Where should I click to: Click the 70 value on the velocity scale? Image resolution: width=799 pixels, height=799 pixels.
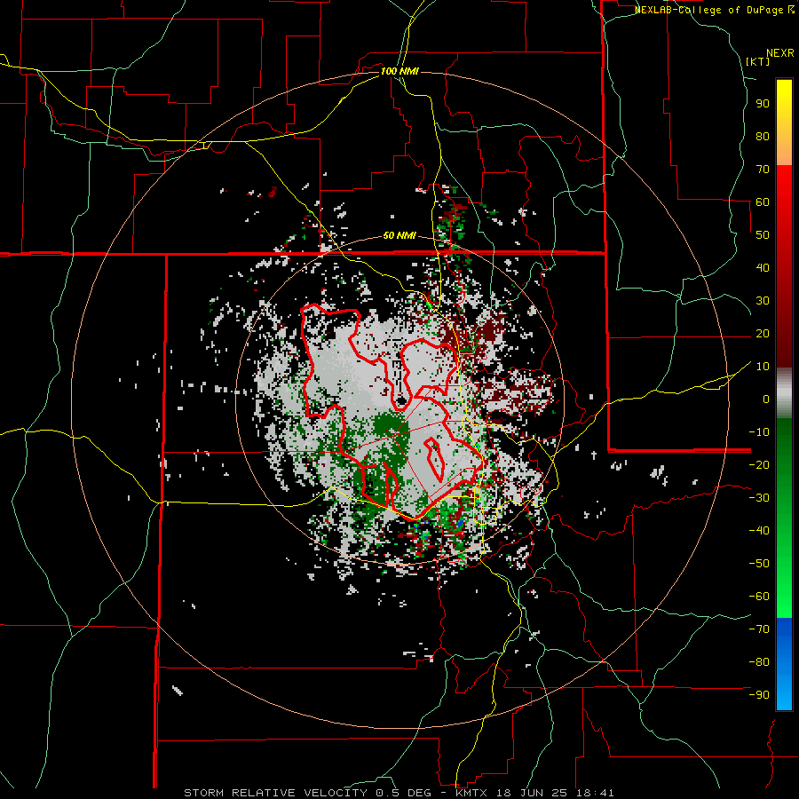[x=763, y=170]
